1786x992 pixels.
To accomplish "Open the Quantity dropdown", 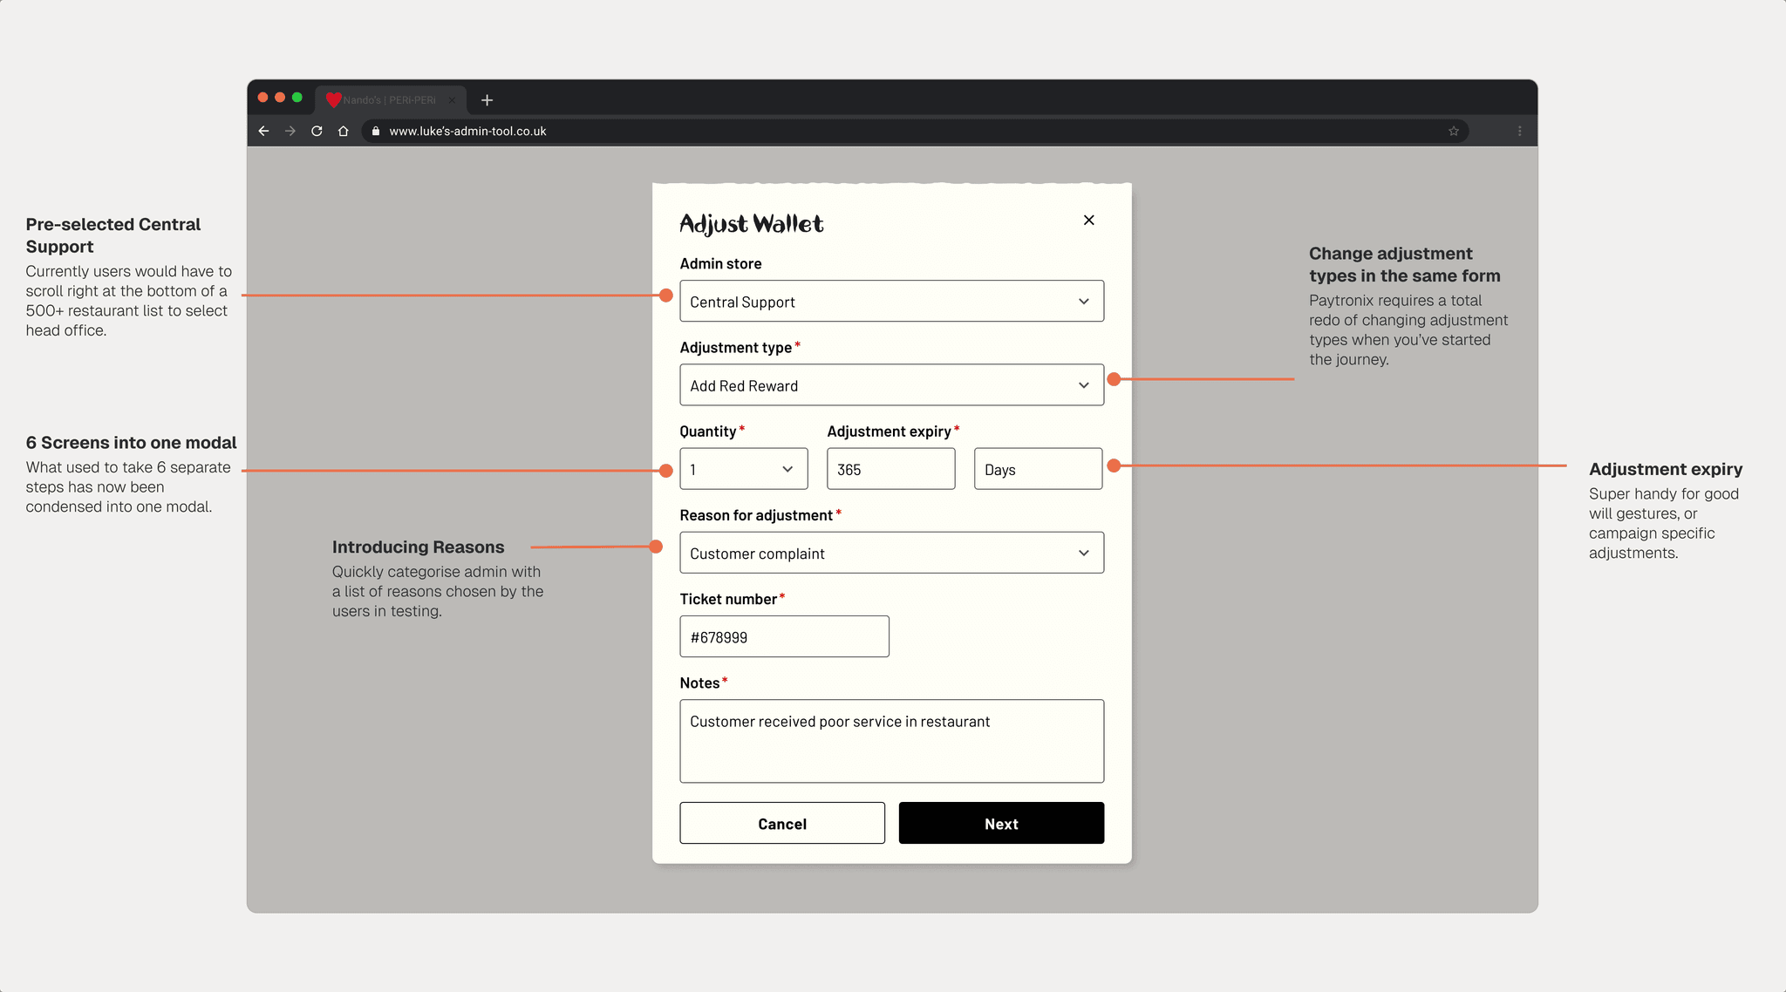I will [743, 469].
